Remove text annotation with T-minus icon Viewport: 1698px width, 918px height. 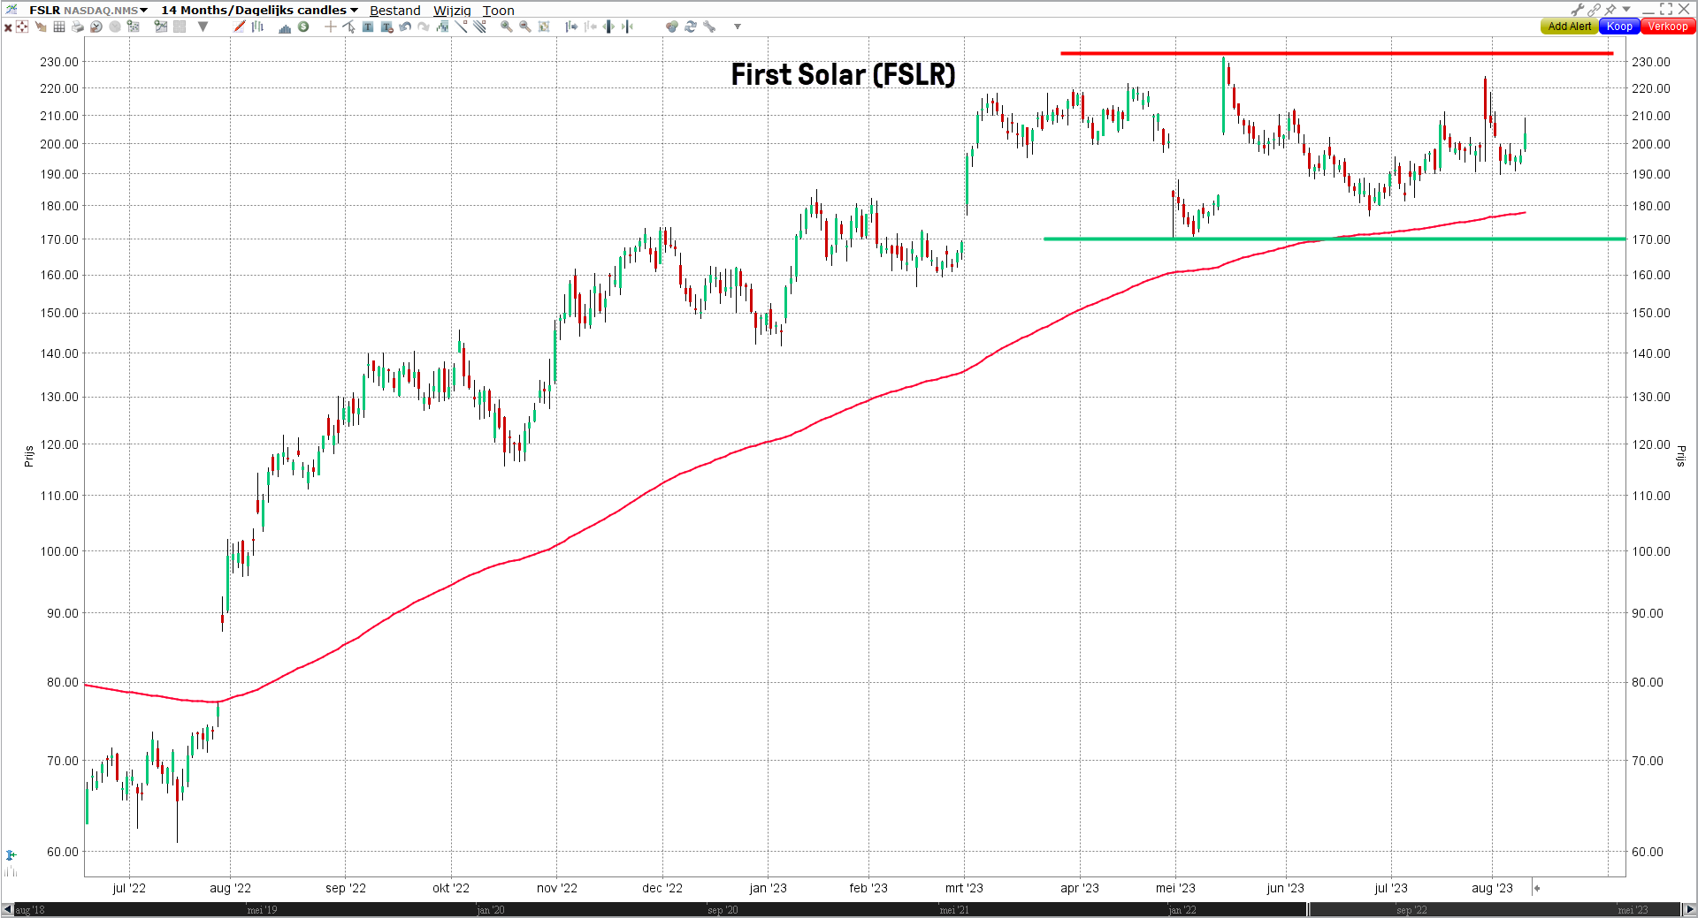(x=387, y=27)
